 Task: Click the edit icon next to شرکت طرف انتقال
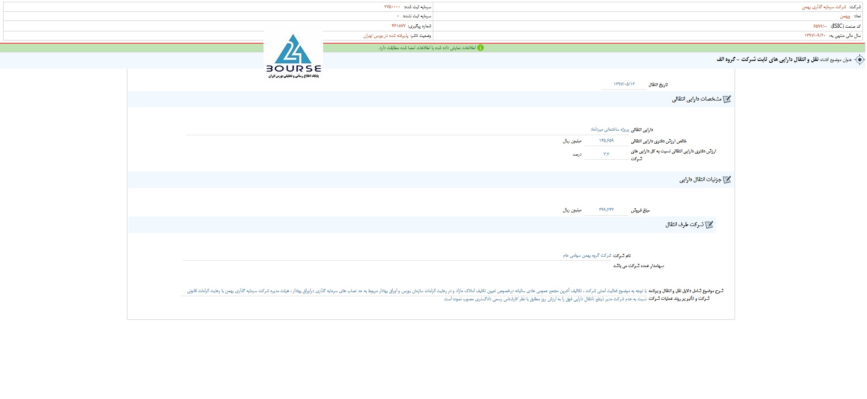pyautogui.click(x=709, y=225)
